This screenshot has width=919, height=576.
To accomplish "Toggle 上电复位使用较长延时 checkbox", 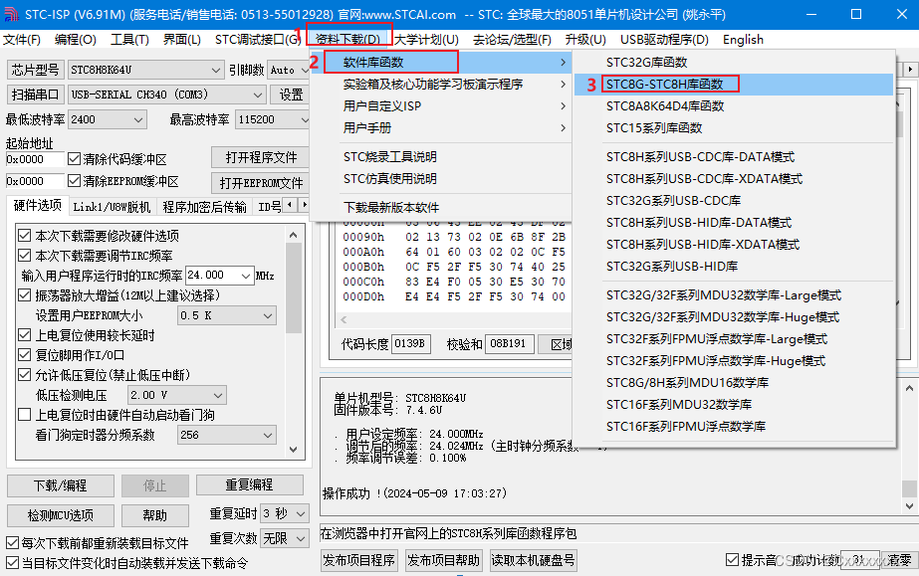I will point(25,335).
